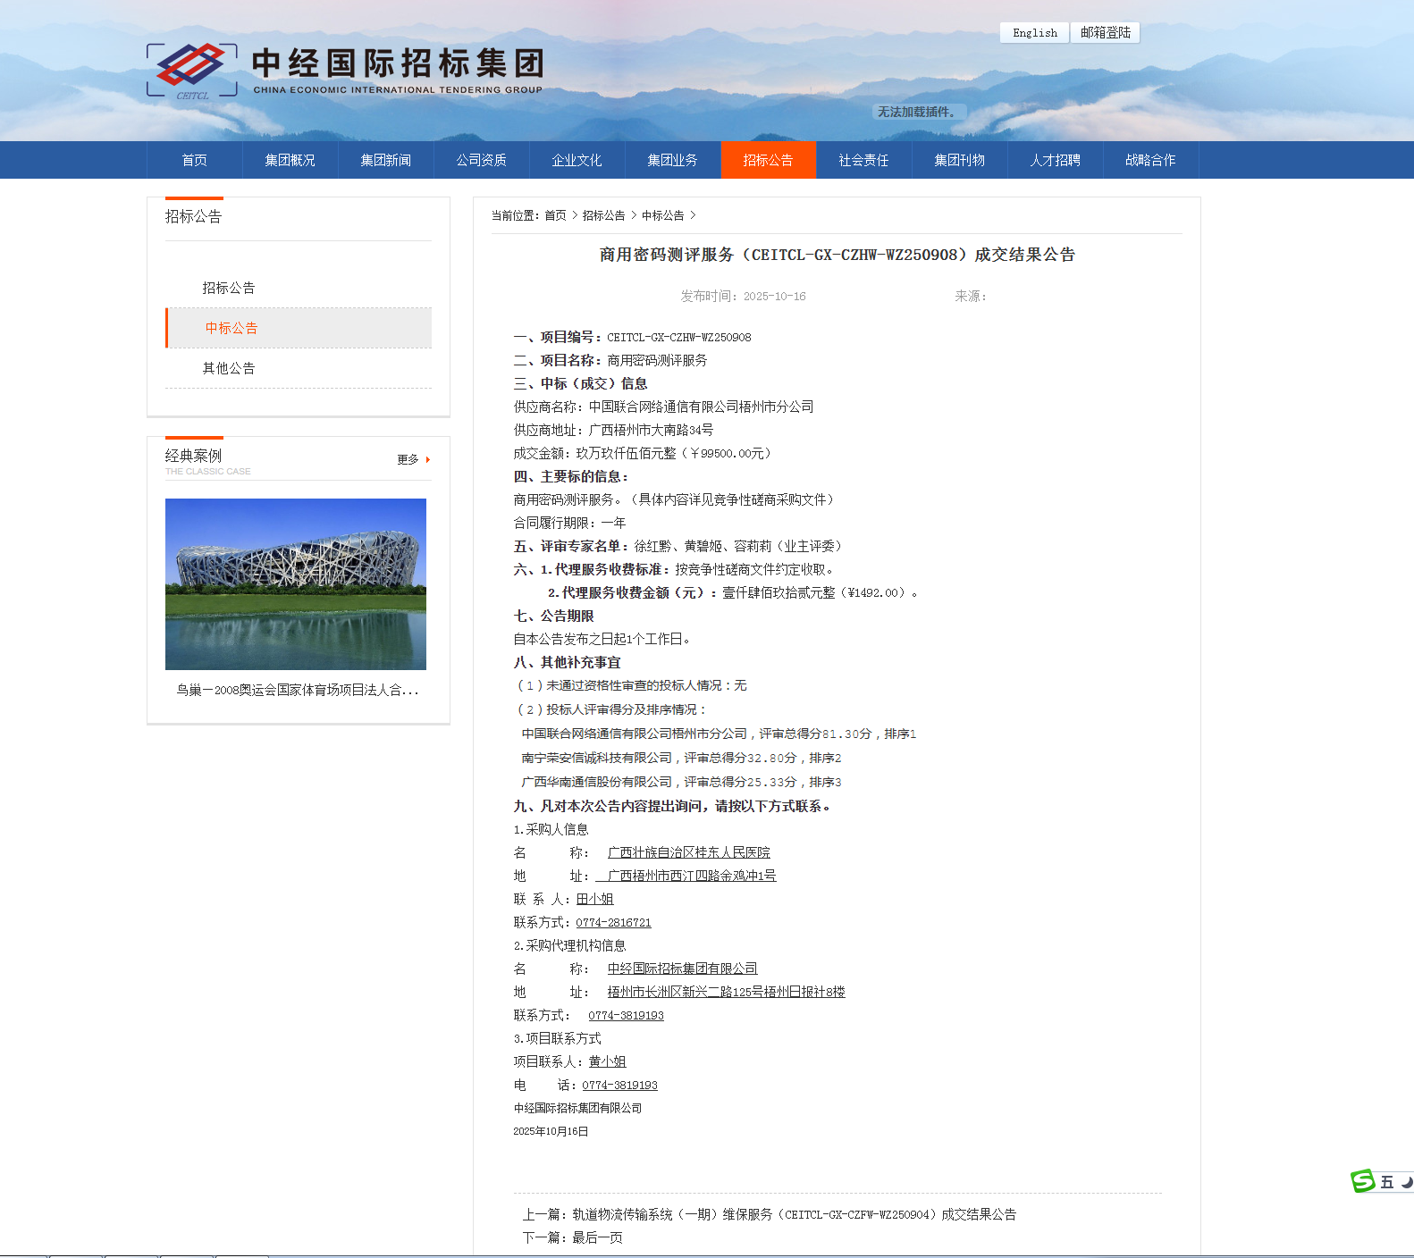This screenshot has height=1258, width=1414.
Task: Click the orange arrow beside 更多
Action: 428,459
